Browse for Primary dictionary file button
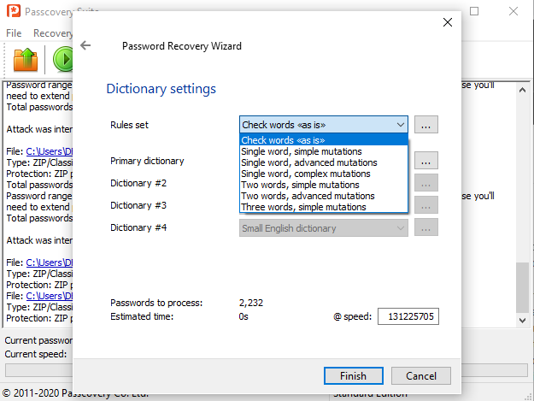The image size is (534, 401). tap(426, 161)
